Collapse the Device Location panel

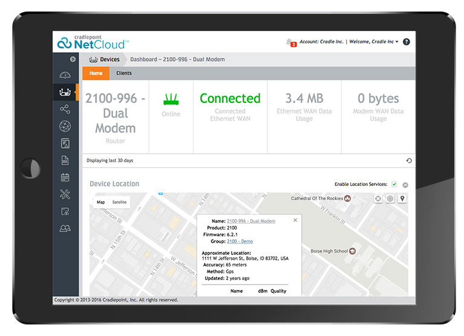405,185
